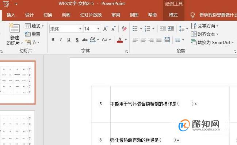Toggle bold formatting
The height and width of the screenshot is (145, 237).
point(53,40)
